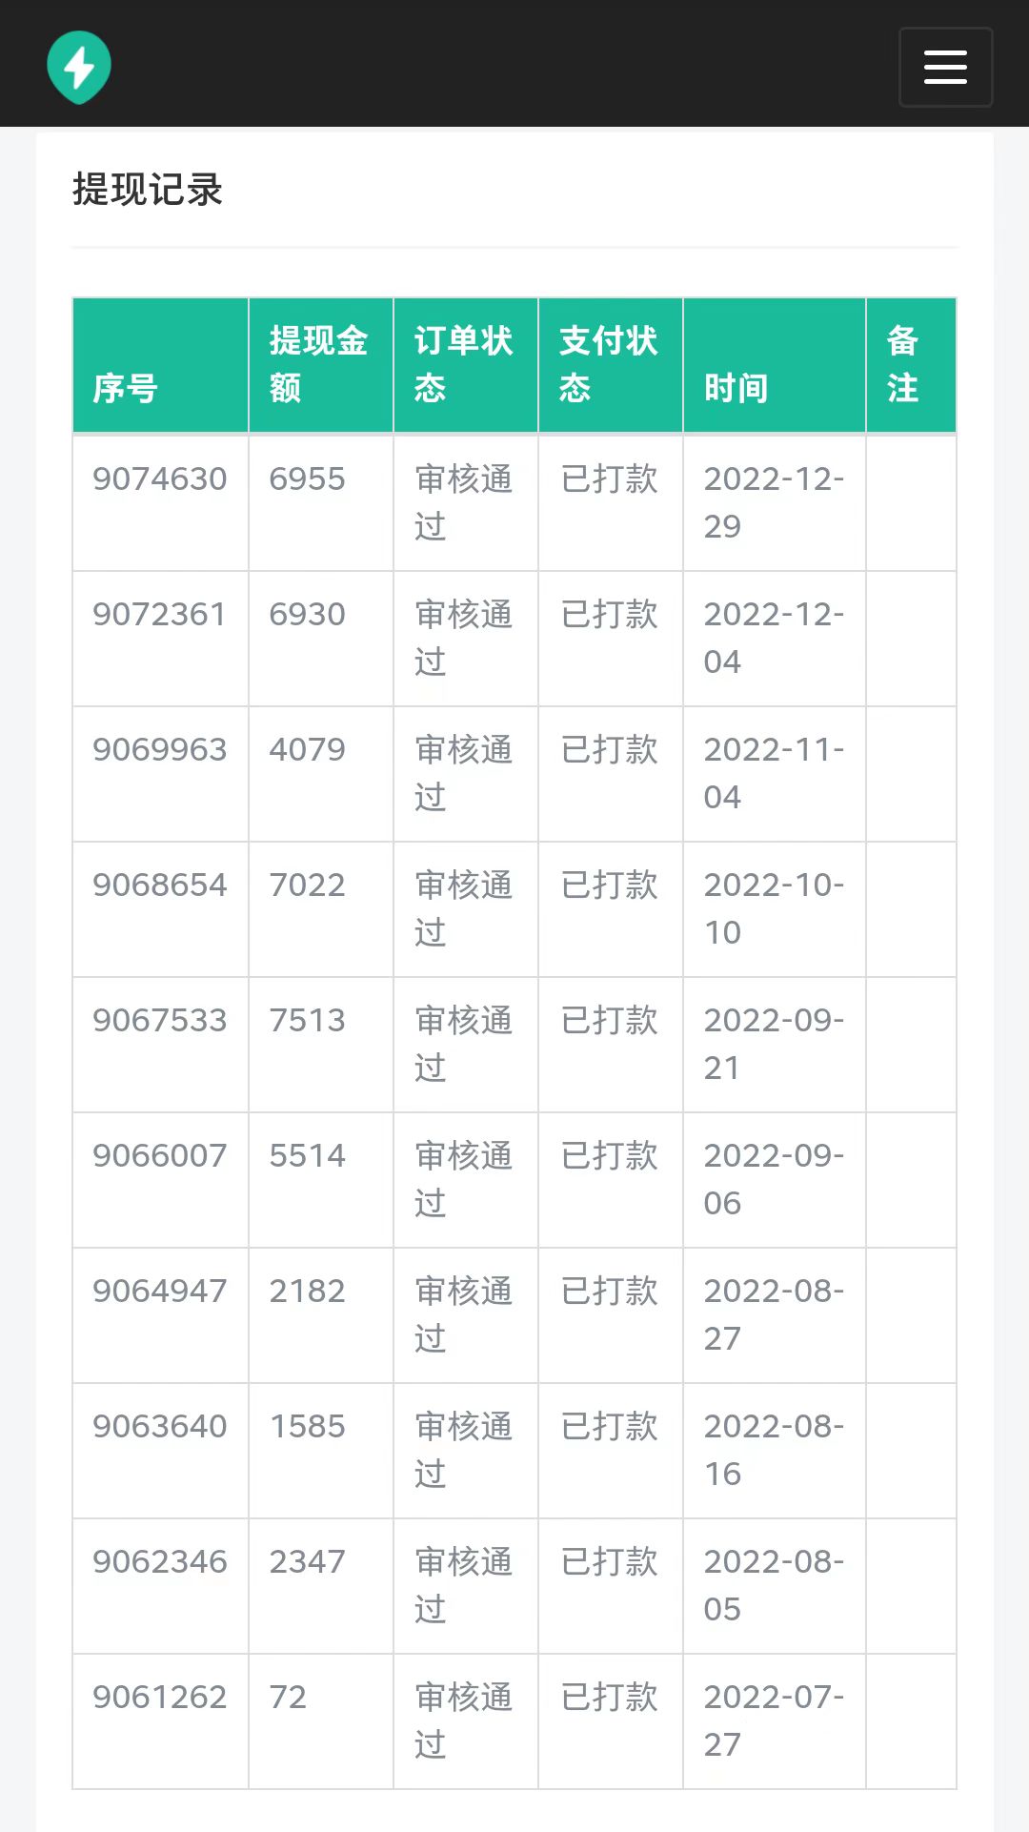
Task: Select record number 9062346
Action: (159, 1561)
